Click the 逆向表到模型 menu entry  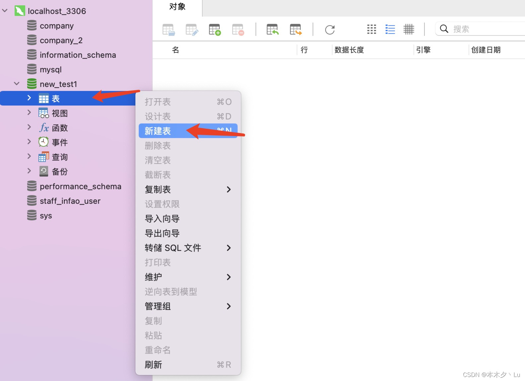pyautogui.click(x=188, y=292)
